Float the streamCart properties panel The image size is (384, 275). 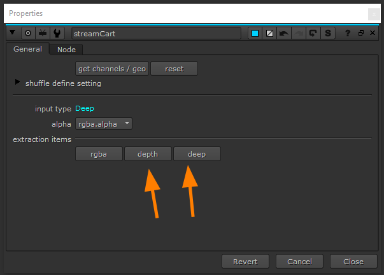pos(360,33)
